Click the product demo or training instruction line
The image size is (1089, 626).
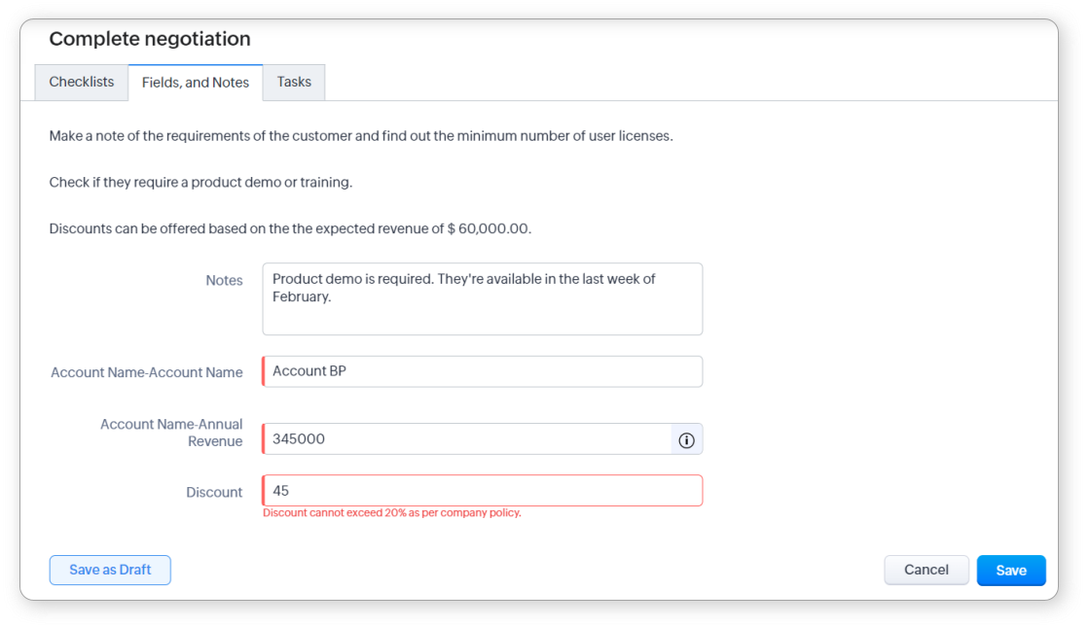pos(200,183)
